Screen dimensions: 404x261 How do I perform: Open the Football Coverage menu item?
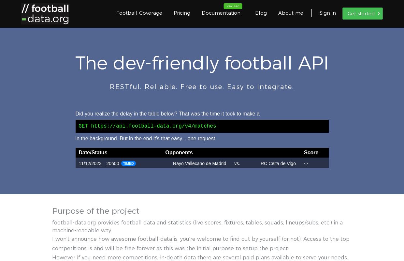click(139, 13)
